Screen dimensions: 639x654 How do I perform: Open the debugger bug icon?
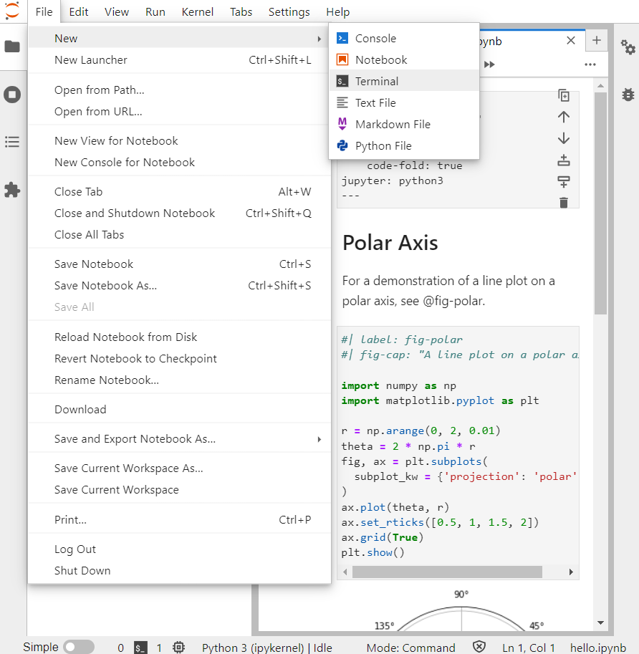click(x=628, y=94)
